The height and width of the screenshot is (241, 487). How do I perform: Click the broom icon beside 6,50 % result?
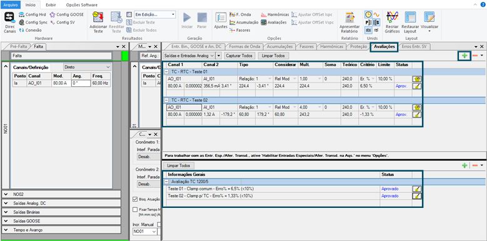(416, 86)
